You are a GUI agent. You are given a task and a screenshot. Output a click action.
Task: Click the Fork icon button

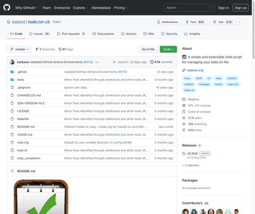[x=187, y=22]
